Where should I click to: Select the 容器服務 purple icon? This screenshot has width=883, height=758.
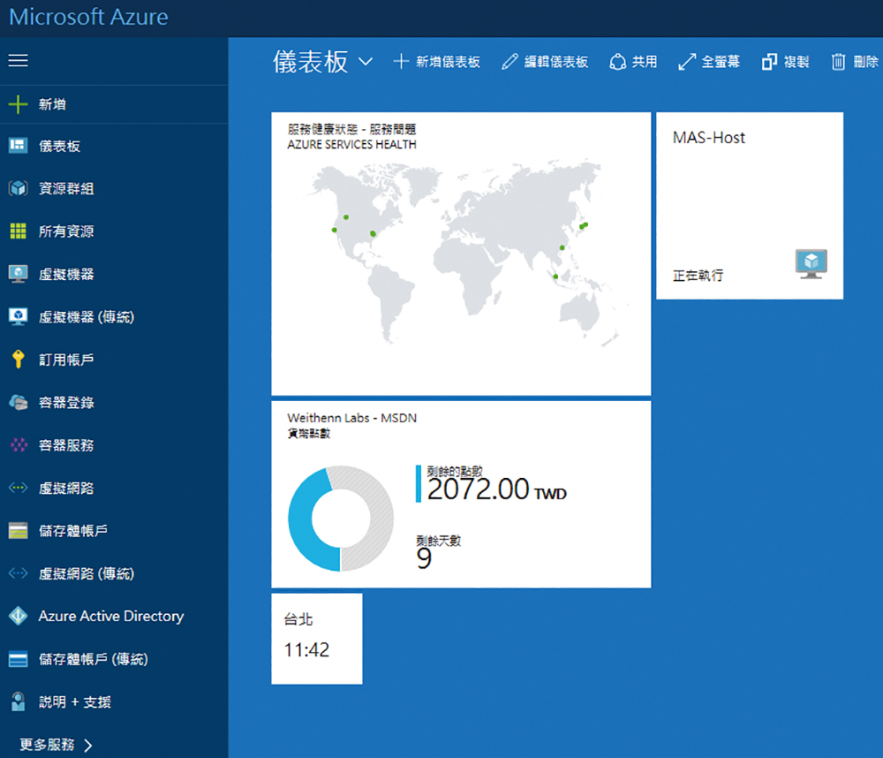pos(19,445)
